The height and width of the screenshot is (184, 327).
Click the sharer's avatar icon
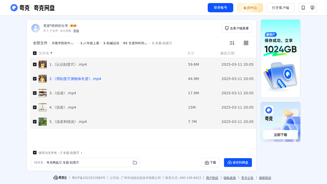tap(36, 28)
